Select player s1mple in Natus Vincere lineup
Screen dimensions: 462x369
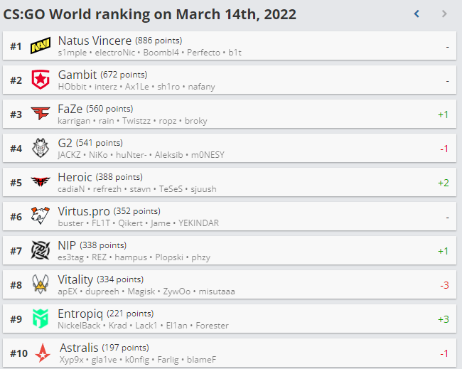72,53
